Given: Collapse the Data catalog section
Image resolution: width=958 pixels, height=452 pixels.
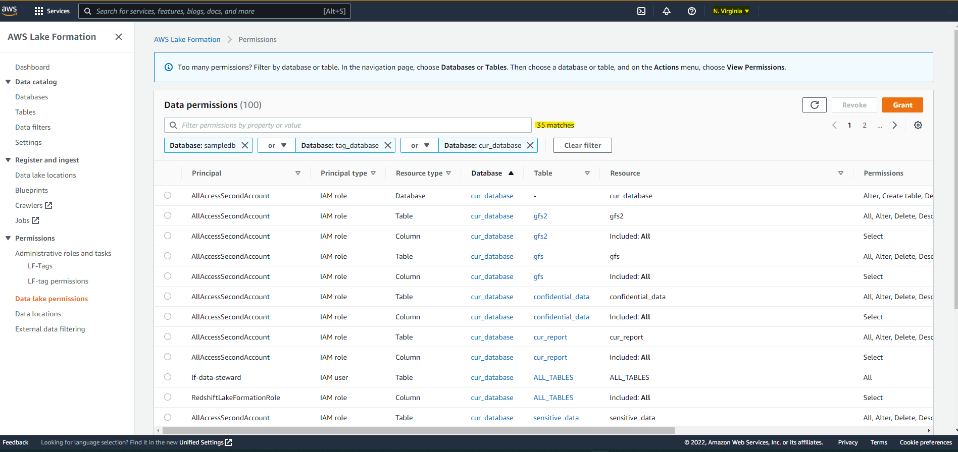Looking at the screenshot, I should click(x=8, y=82).
